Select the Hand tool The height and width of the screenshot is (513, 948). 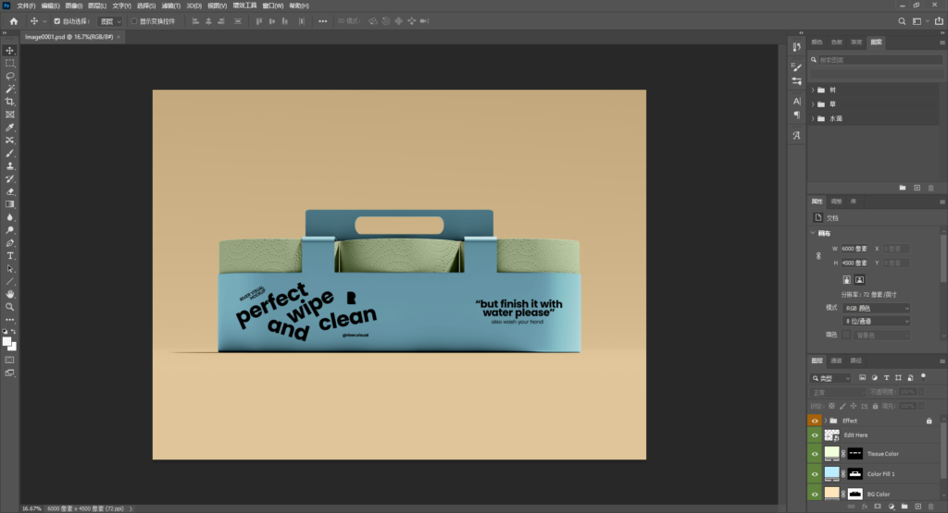tap(9, 294)
